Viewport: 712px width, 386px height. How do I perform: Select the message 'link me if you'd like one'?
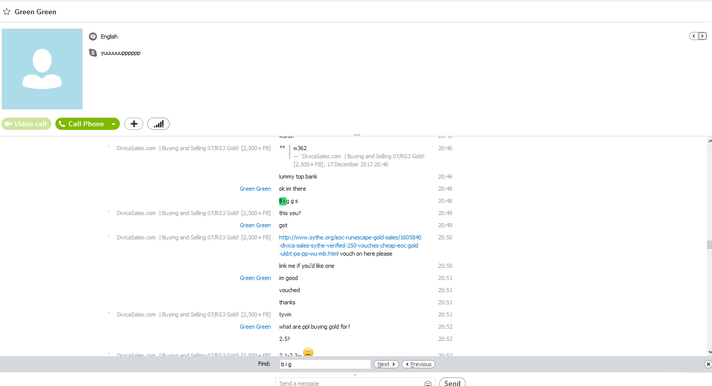307,266
